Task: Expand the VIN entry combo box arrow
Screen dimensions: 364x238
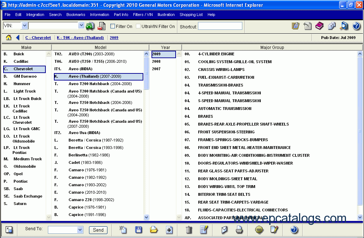Action: pyautogui.click(x=81, y=26)
